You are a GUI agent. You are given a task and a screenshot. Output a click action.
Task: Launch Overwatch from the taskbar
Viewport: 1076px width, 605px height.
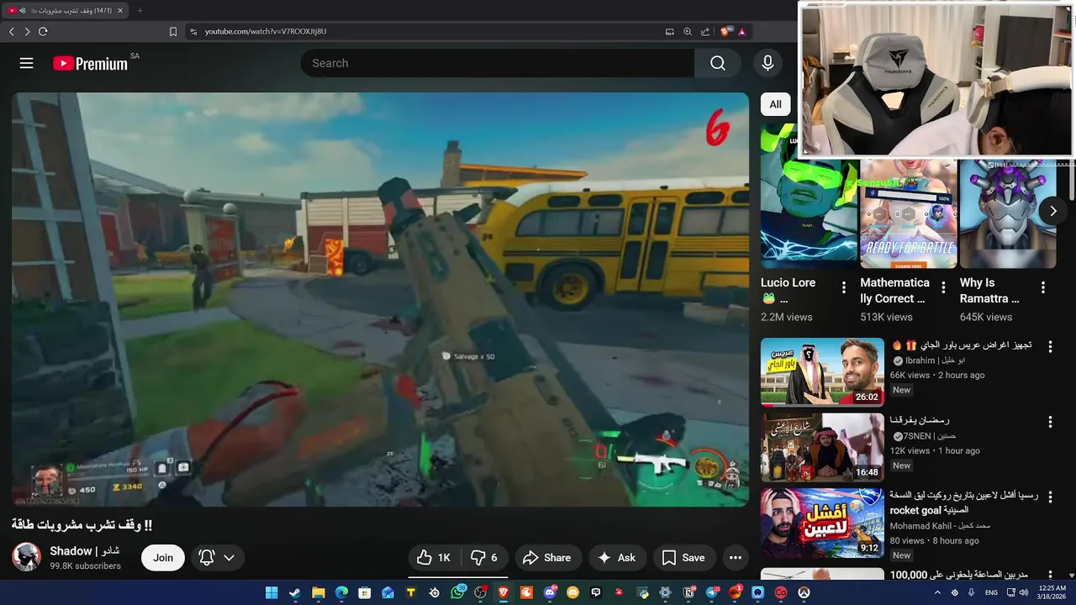(x=804, y=592)
